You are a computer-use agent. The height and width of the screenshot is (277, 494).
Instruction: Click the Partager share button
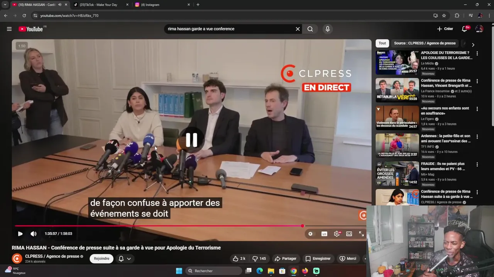click(286, 259)
